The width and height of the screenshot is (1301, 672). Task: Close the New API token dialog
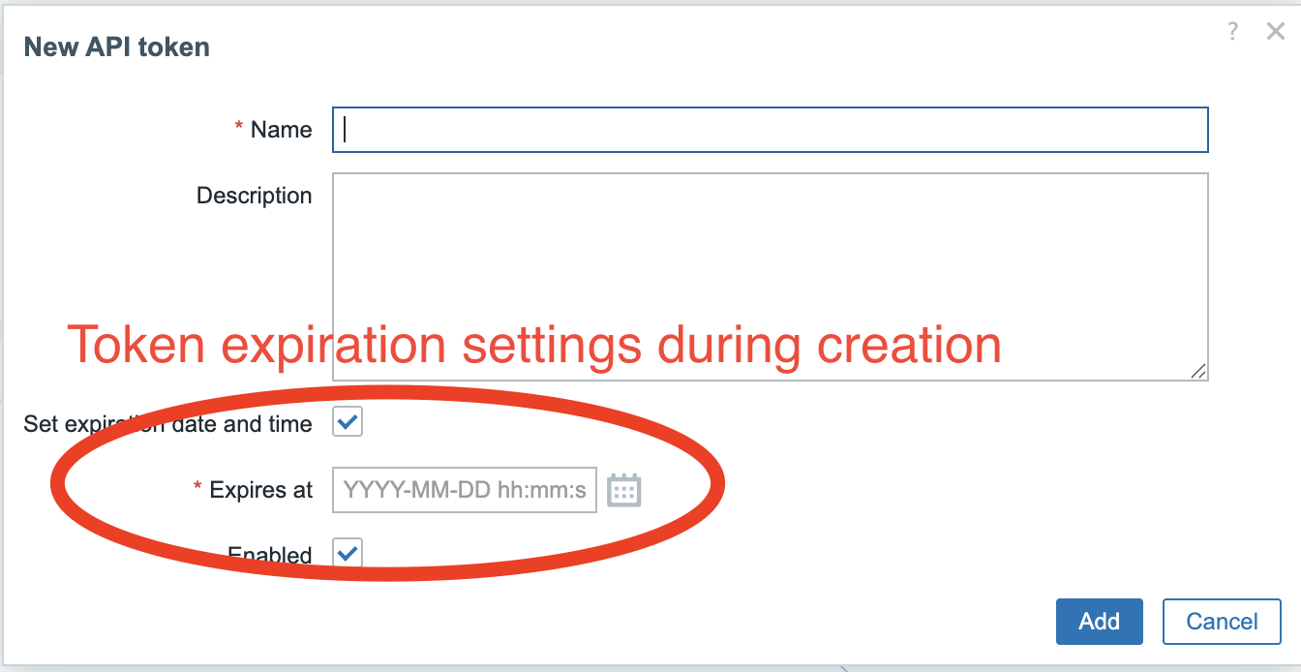(x=1276, y=32)
